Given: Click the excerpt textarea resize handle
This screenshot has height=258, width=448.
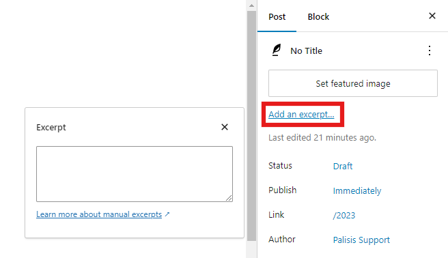Looking at the screenshot, I should point(229,198).
